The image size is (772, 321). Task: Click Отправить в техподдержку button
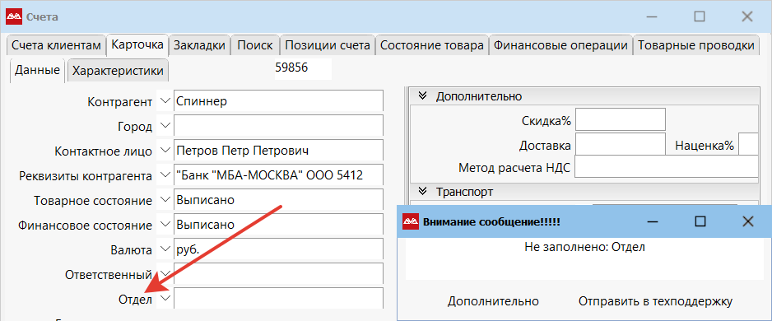coord(655,301)
